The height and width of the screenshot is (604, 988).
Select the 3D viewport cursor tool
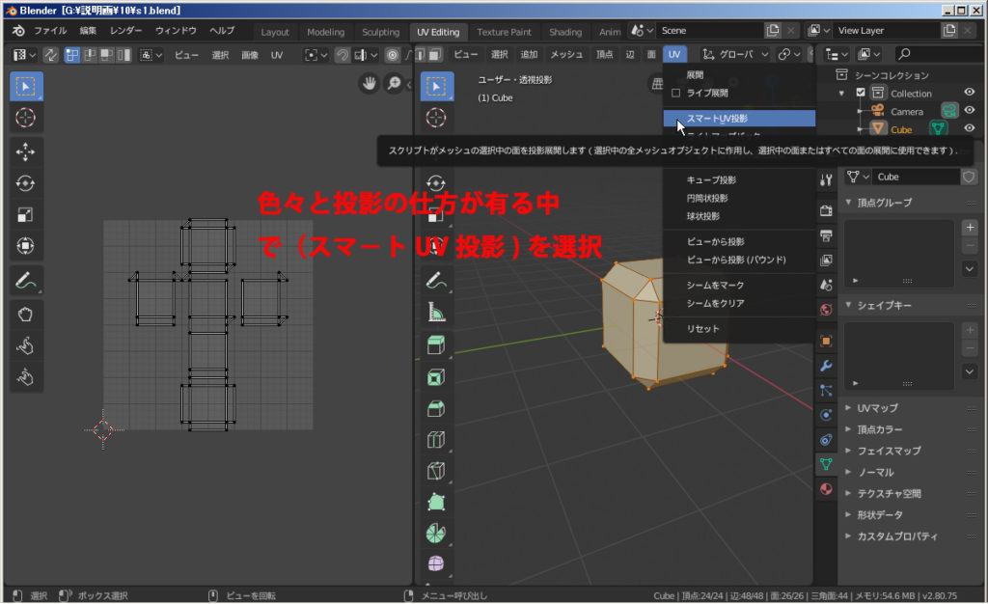[436, 118]
